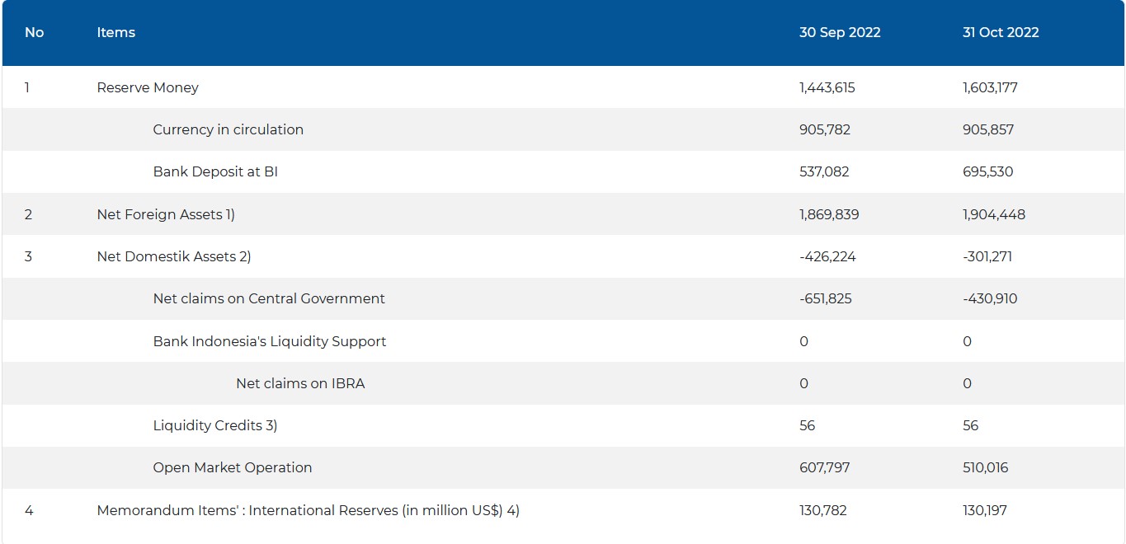The width and height of the screenshot is (1126, 544).
Task: Select "Currency in circulation" item
Action: [228, 129]
